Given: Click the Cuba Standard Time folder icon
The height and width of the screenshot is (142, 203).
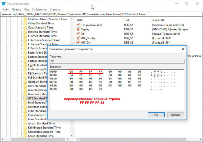Looking at the screenshot, I should pos(25,27).
